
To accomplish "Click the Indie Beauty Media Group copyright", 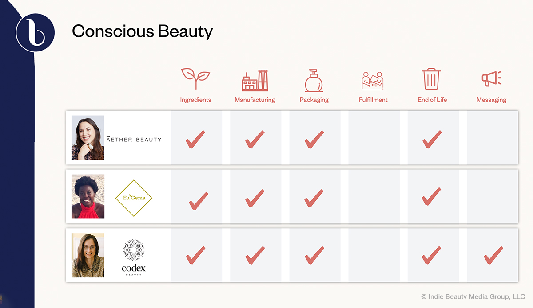I will 473,296.
